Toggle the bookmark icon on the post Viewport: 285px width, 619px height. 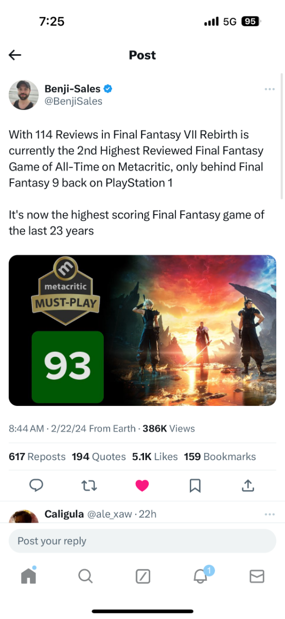click(195, 485)
